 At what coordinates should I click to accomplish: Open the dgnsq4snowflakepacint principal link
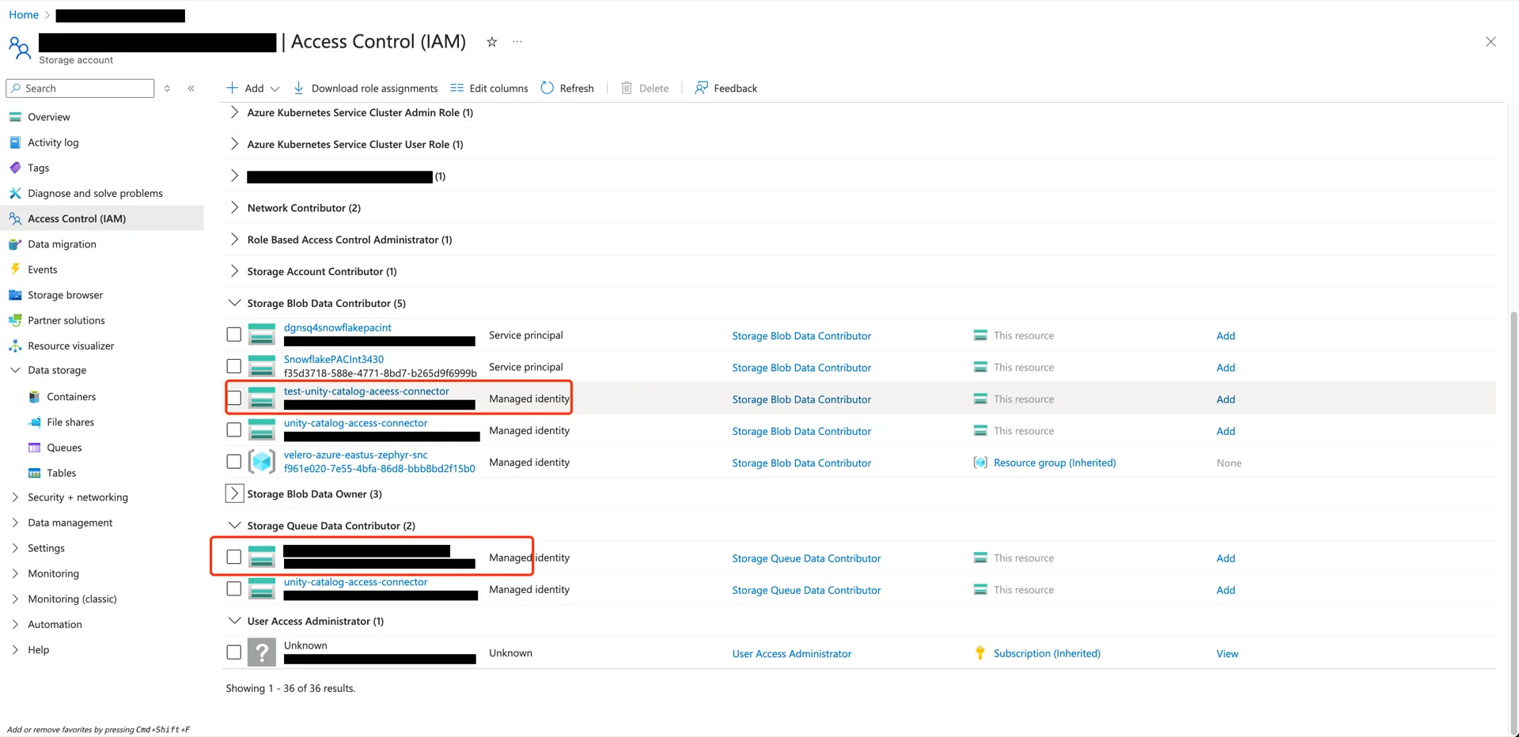pos(338,327)
